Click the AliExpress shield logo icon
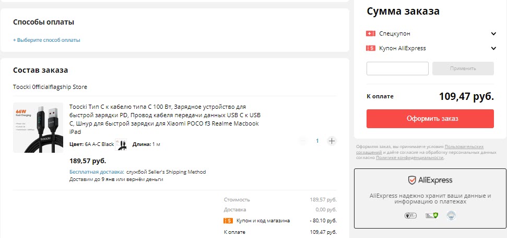The width and height of the screenshot is (507, 238). pyautogui.click(x=412, y=180)
